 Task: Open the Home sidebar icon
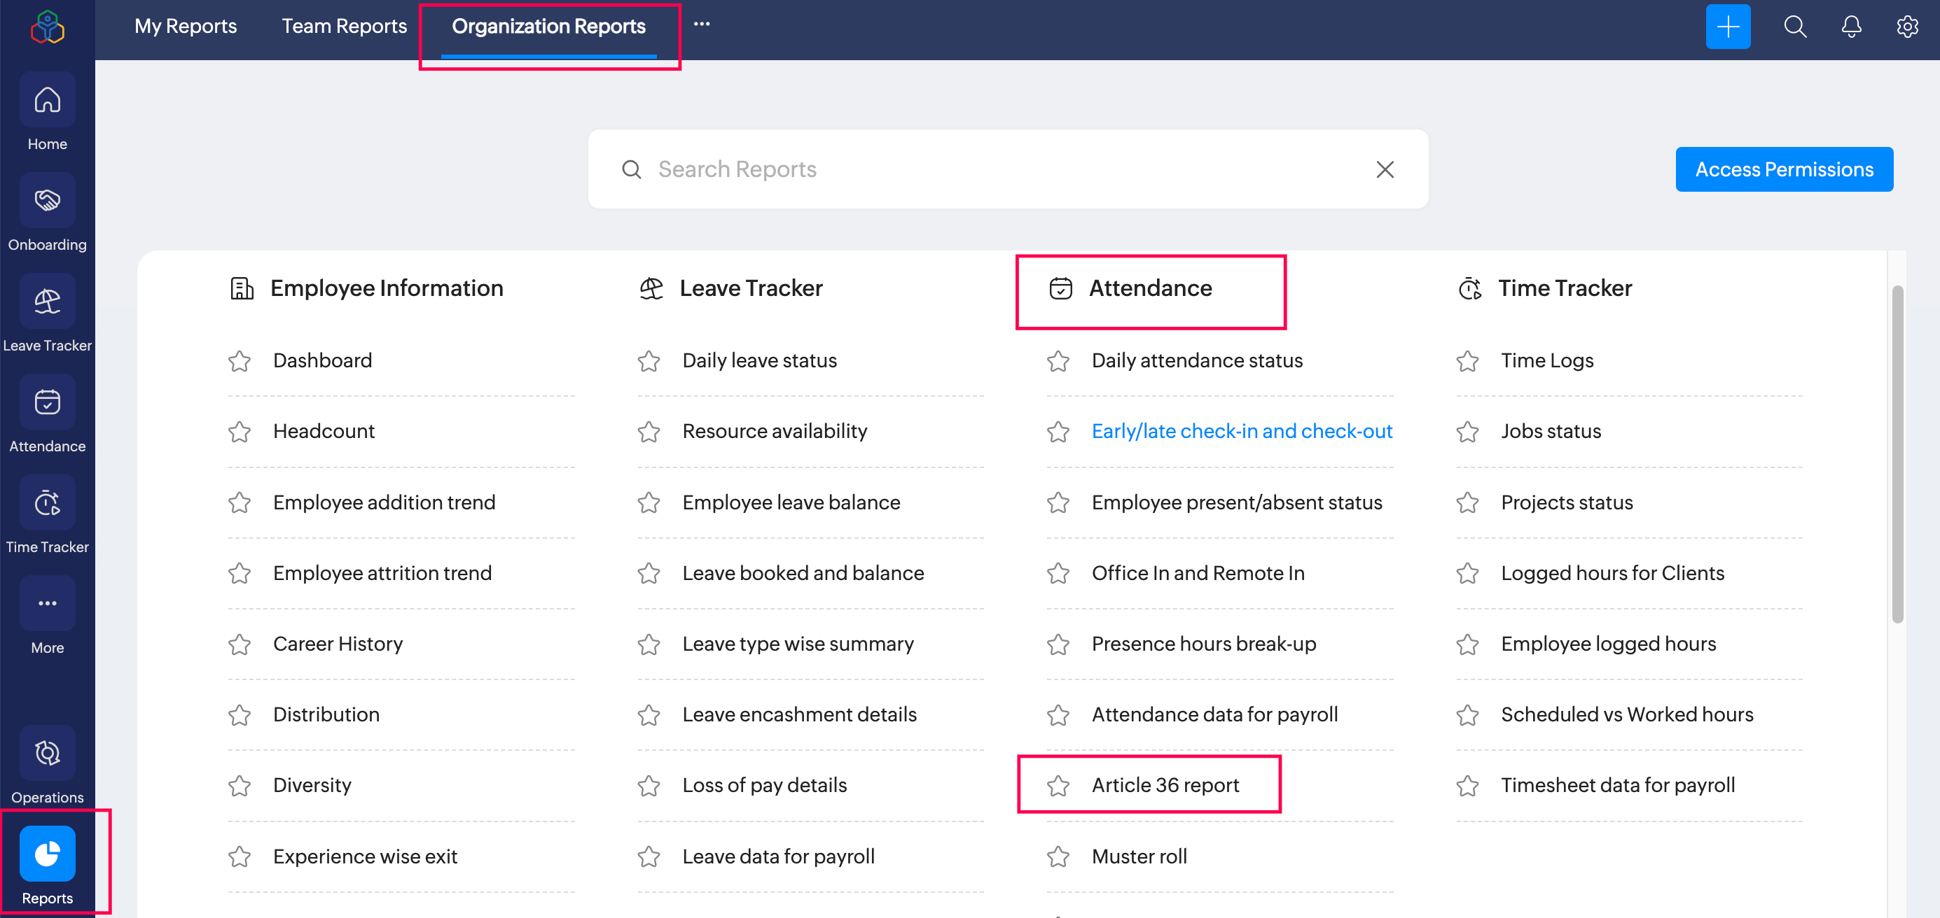(x=48, y=100)
